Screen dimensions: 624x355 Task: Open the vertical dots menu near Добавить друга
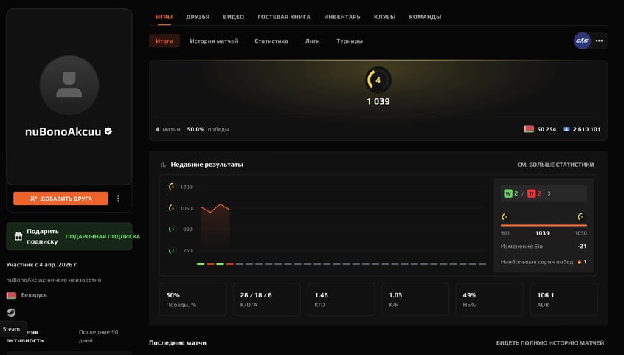tap(118, 199)
